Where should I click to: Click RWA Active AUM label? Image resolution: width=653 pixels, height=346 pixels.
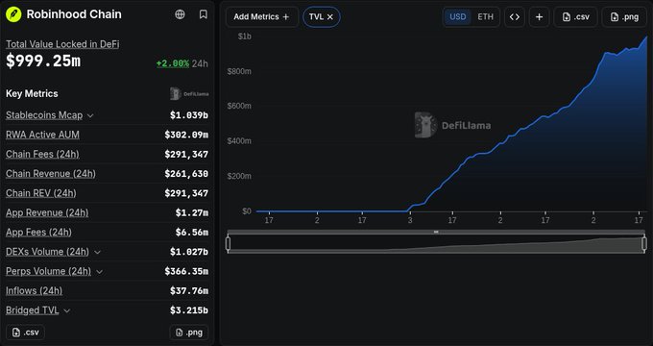pos(42,135)
